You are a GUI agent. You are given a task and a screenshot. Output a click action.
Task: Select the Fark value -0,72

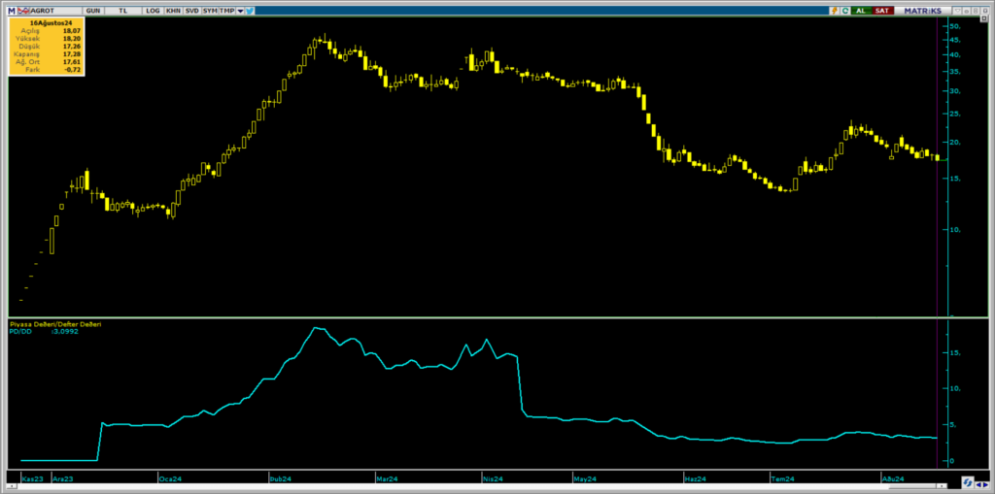click(x=71, y=69)
